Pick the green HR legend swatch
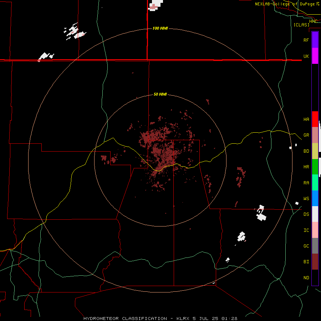The height and width of the screenshot is (321, 321). 315,167
